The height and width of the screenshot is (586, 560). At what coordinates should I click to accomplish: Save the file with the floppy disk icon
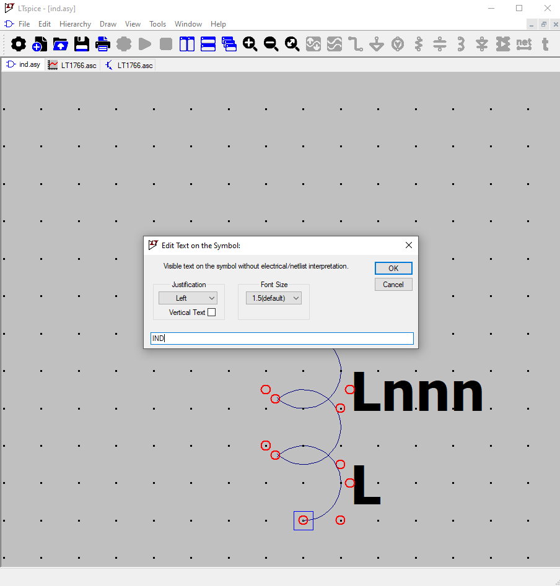tap(82, 44)
